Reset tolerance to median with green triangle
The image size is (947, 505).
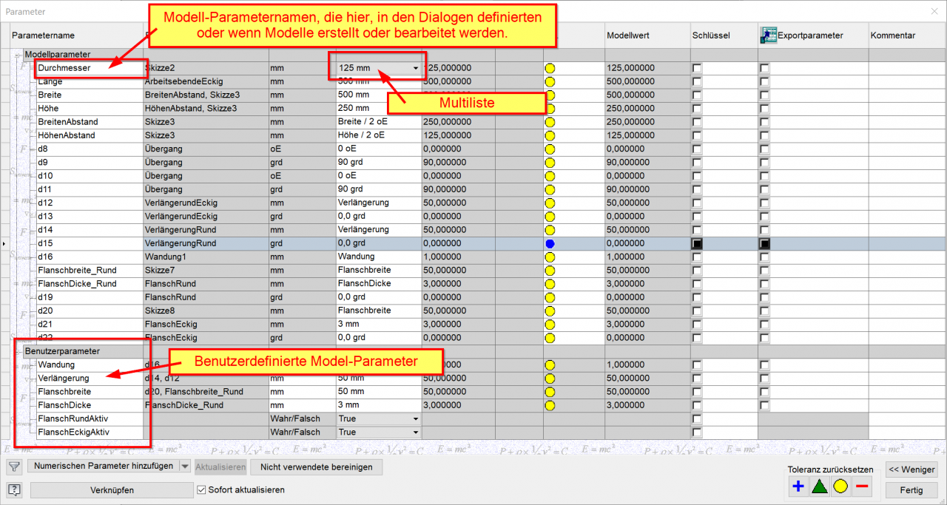click(x=819, y=486)
